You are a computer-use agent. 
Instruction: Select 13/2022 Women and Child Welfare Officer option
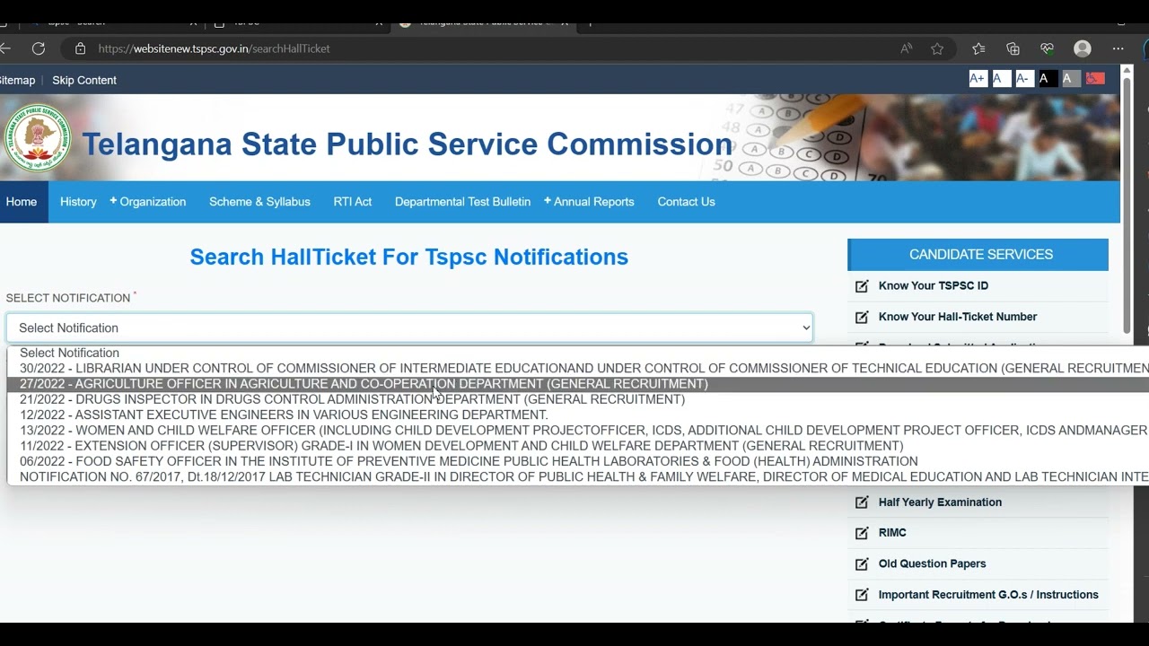(x=578, y=430)
